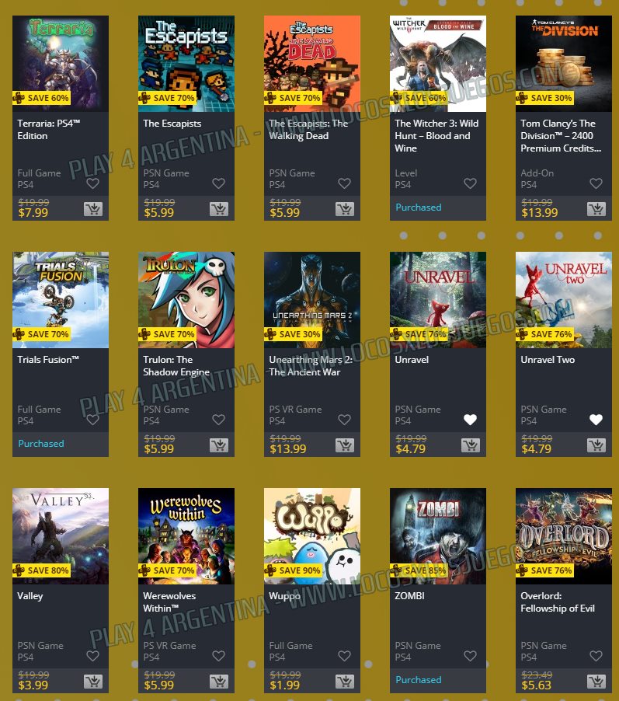Open the Unravel Two title link

548,360
